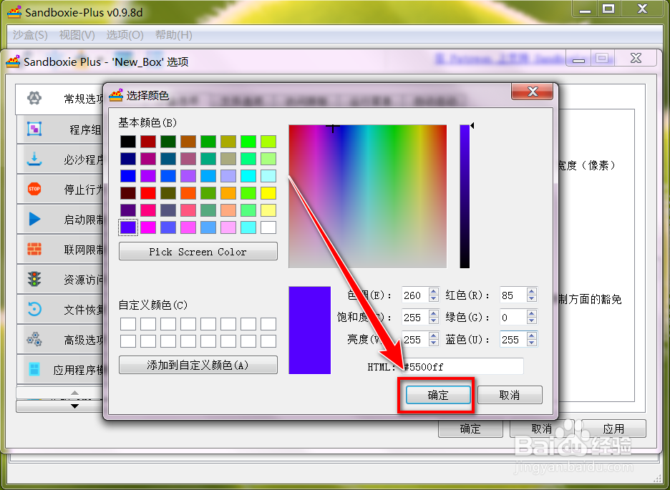Viewport: 670px width, 490px height.
Task: Click the hue value field showing 260
Action: coord(415,295)
